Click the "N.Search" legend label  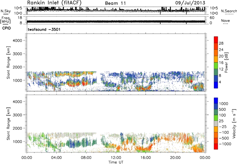pos(229,11)
